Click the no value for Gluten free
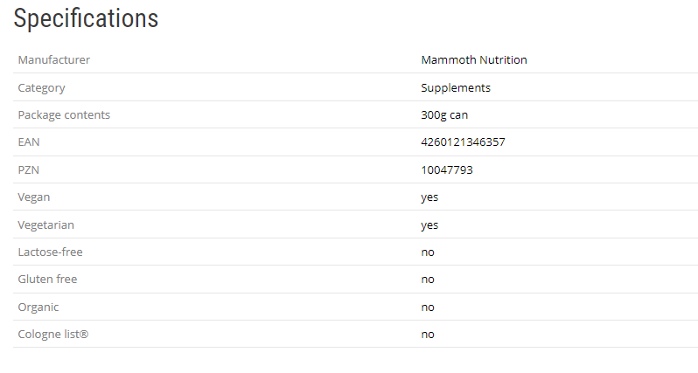Screen dimensions: 698x373 (x=428, y=279)
